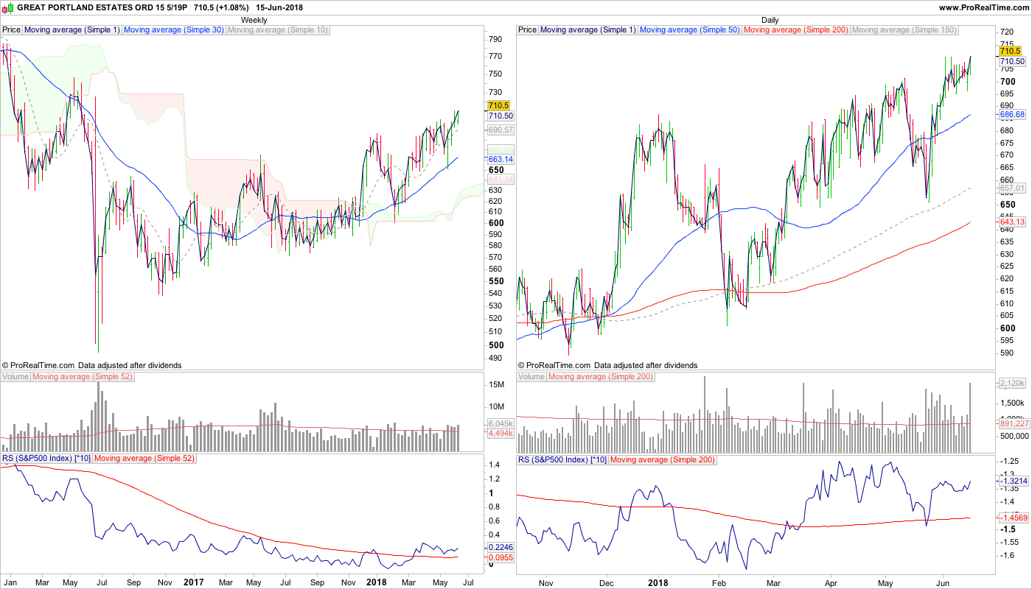Click the 720 label on the Daily price axis
The height and width of the screenshot is (589, 1032).
click(1006, 33)
